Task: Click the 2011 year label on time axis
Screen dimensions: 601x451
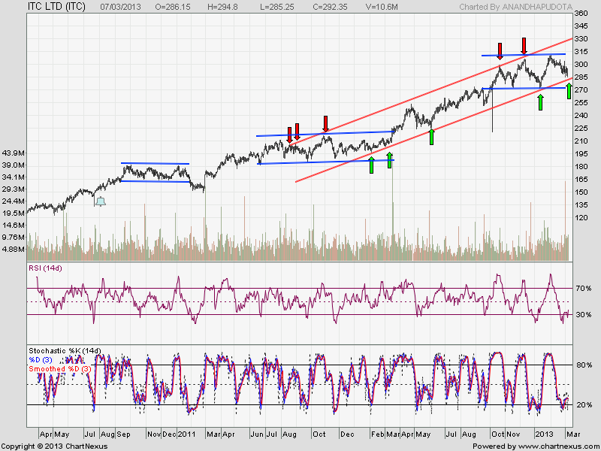Action: (186, 434)
